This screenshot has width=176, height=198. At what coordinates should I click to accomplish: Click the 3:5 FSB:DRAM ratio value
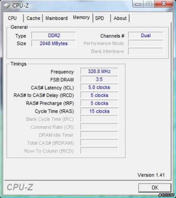[x=99, y=79]
